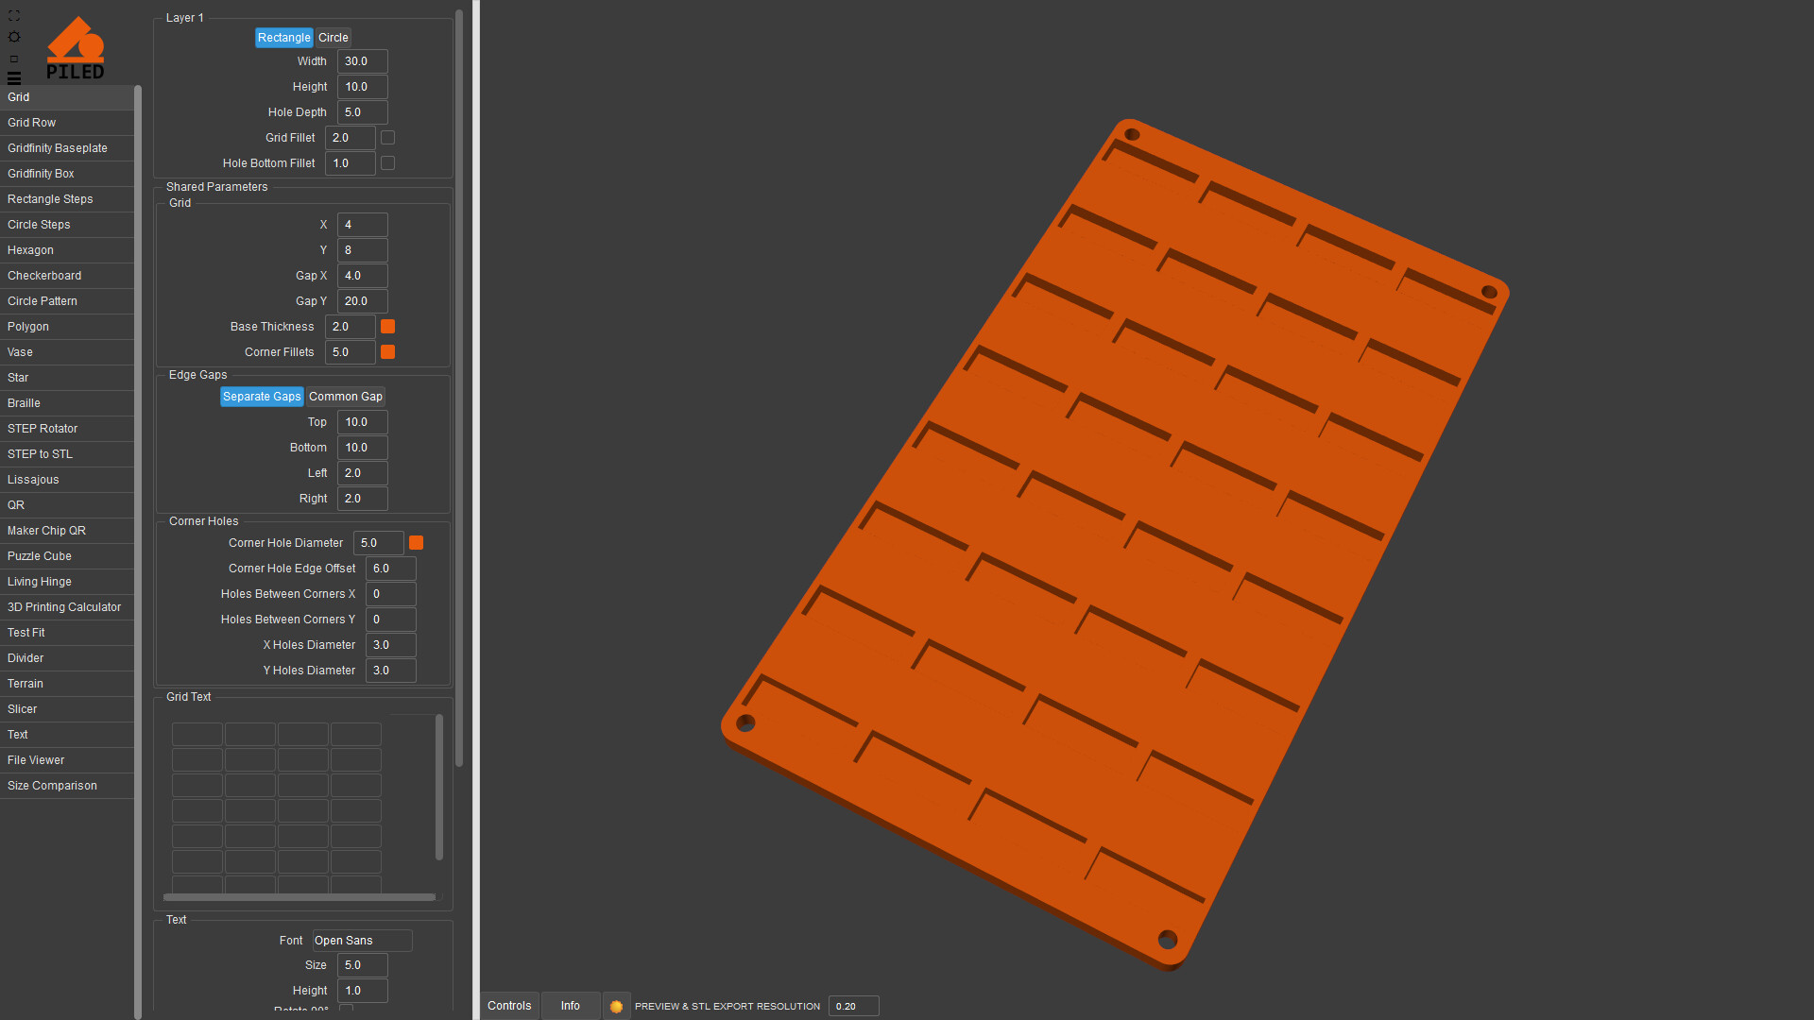Enable the Grid Fillet checkbox
This screenshot has width=1814, height=1020.
[x=387, y=138]
